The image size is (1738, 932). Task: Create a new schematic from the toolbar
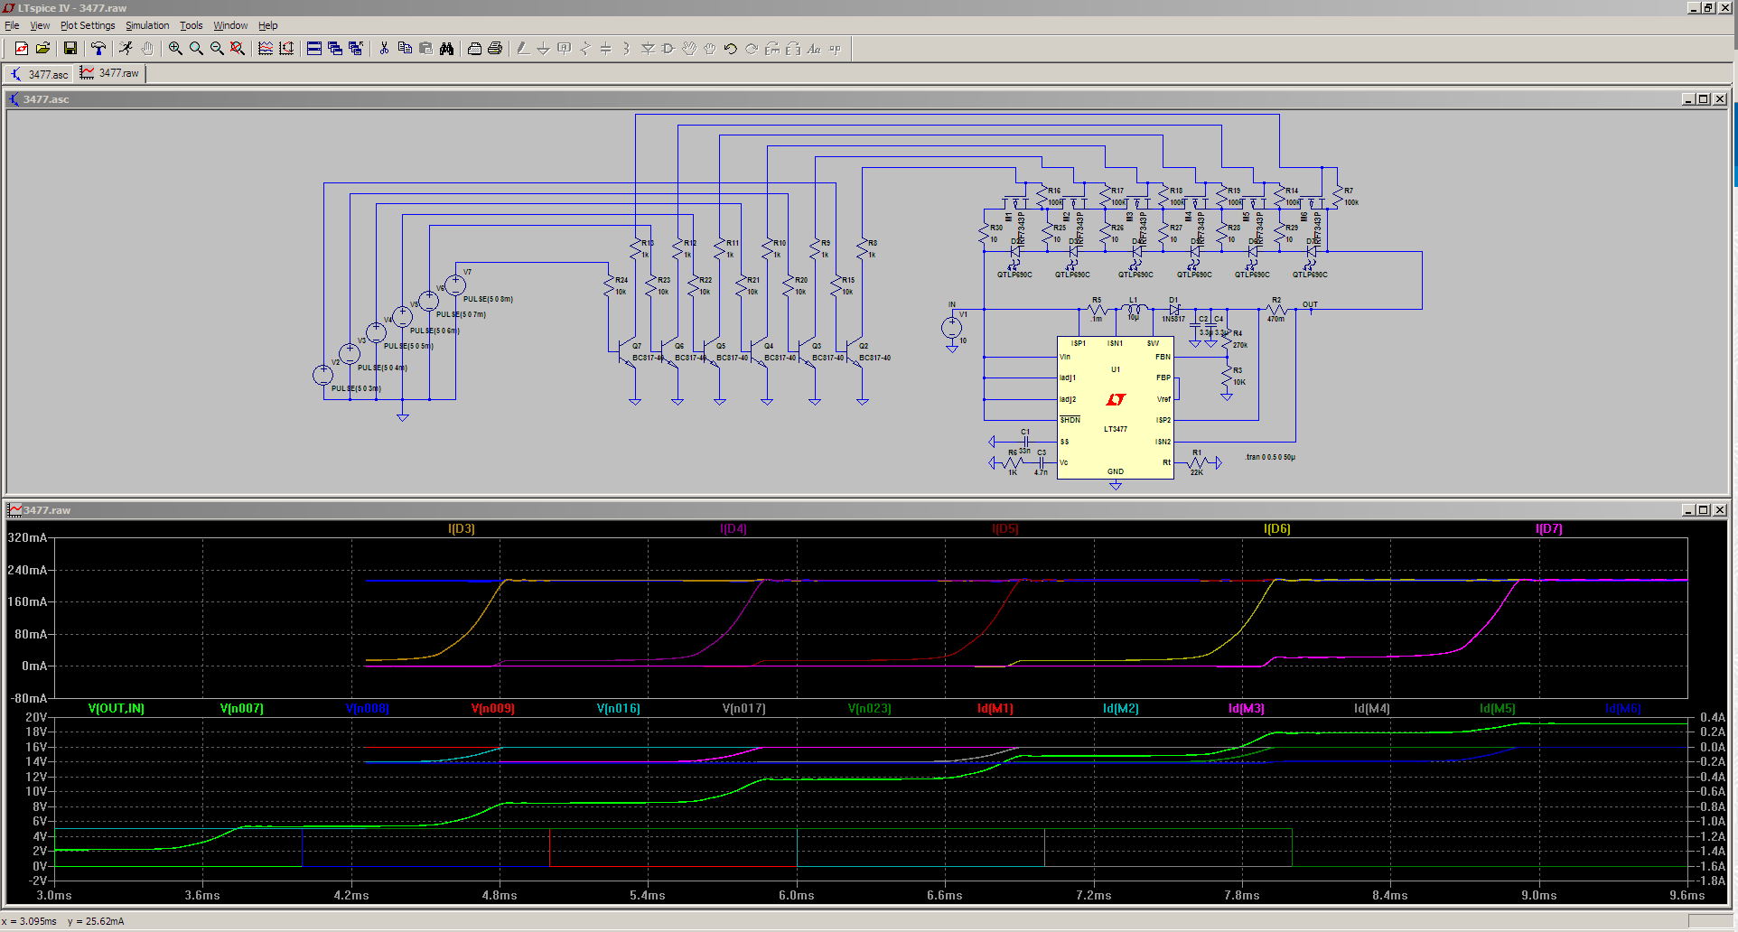pos(22,49)
